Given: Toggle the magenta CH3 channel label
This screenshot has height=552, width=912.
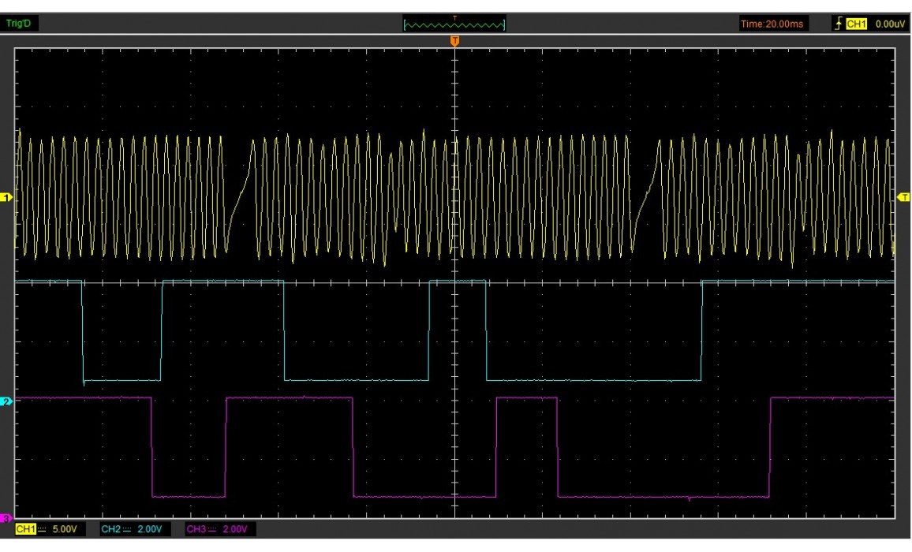Looking at the screenshot, I should click(x=196, y=529).
